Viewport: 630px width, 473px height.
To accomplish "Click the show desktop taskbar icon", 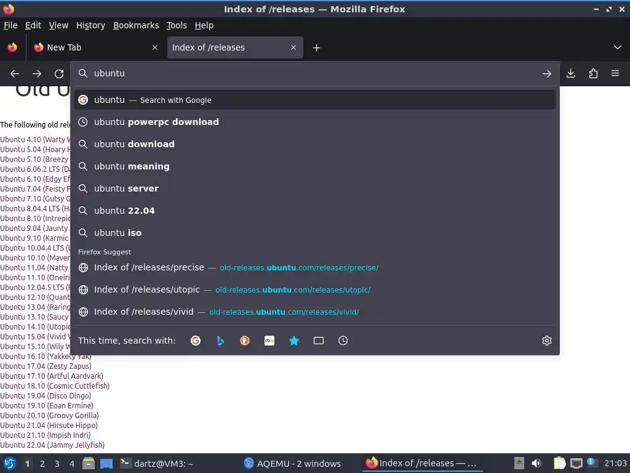I will 106,463.
